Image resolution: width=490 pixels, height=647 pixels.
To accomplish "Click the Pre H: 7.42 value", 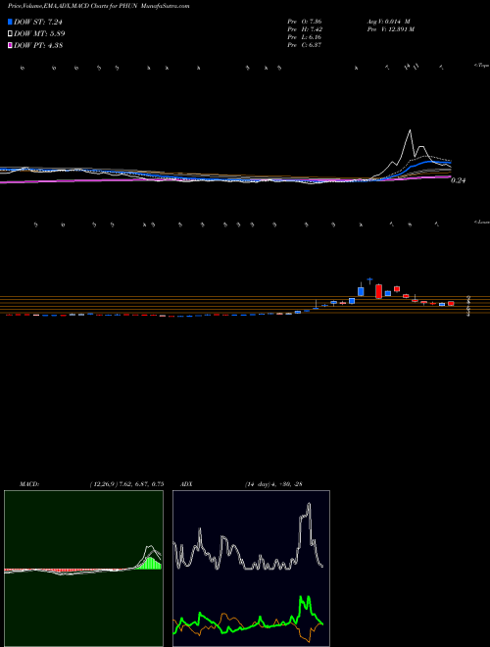I will click(305, 28).
